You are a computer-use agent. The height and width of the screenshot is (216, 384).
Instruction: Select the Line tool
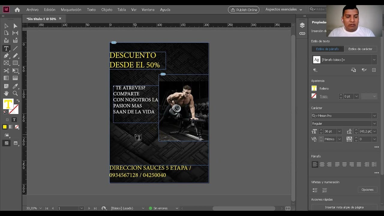pyautogui.click(x=15, y=48)
